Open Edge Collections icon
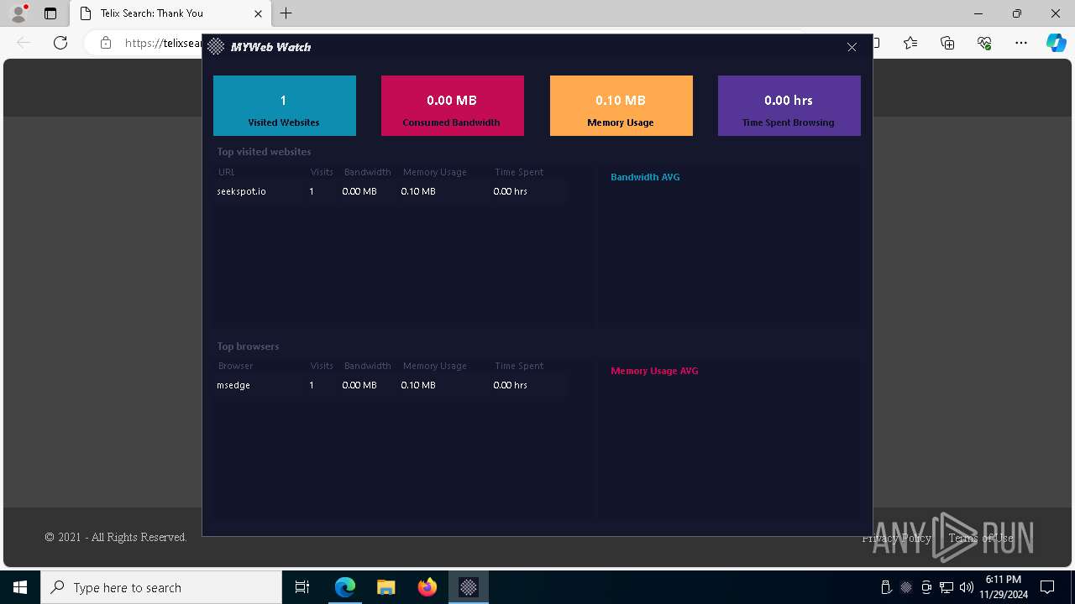This screenshot has height=604, width=1075. (947, 43)
